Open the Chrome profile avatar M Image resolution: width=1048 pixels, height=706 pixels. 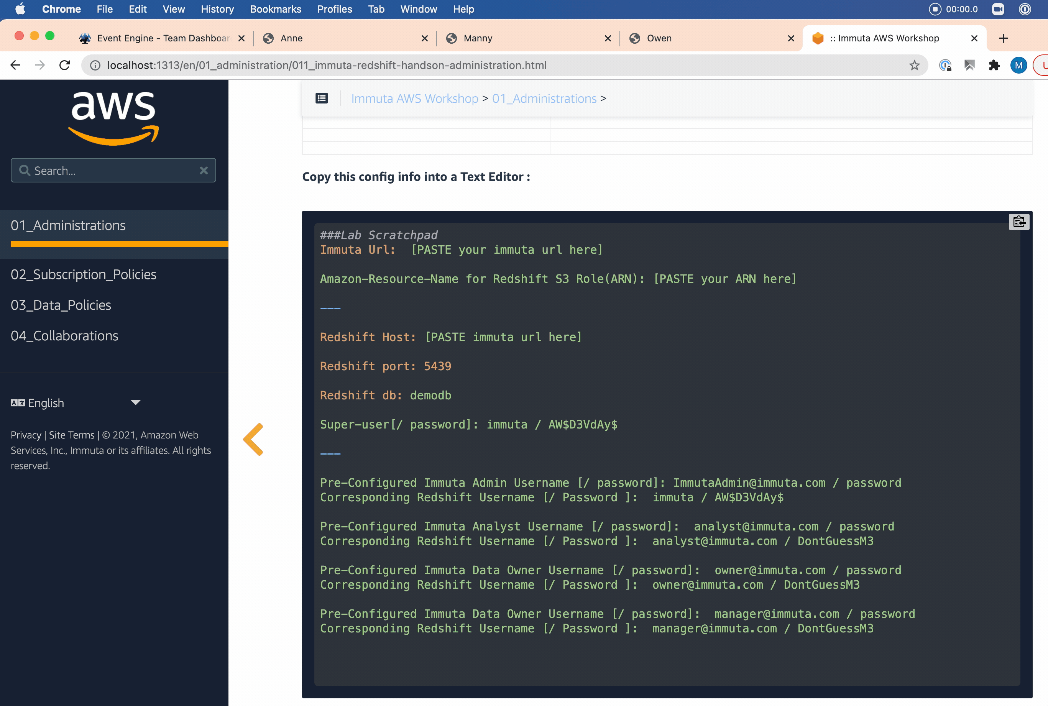tap(1018, 65)
